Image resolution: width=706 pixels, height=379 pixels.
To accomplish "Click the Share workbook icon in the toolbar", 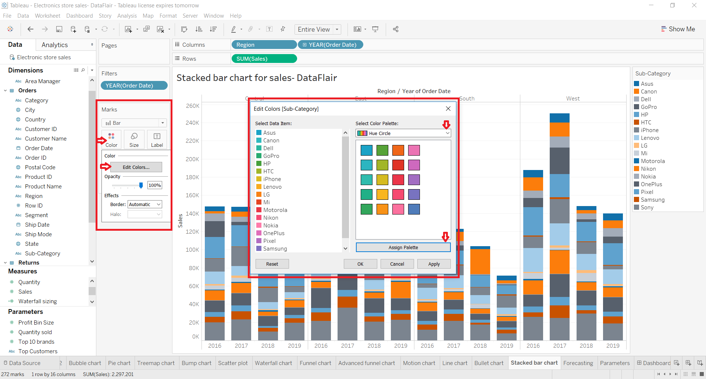I will click(396, 29).
